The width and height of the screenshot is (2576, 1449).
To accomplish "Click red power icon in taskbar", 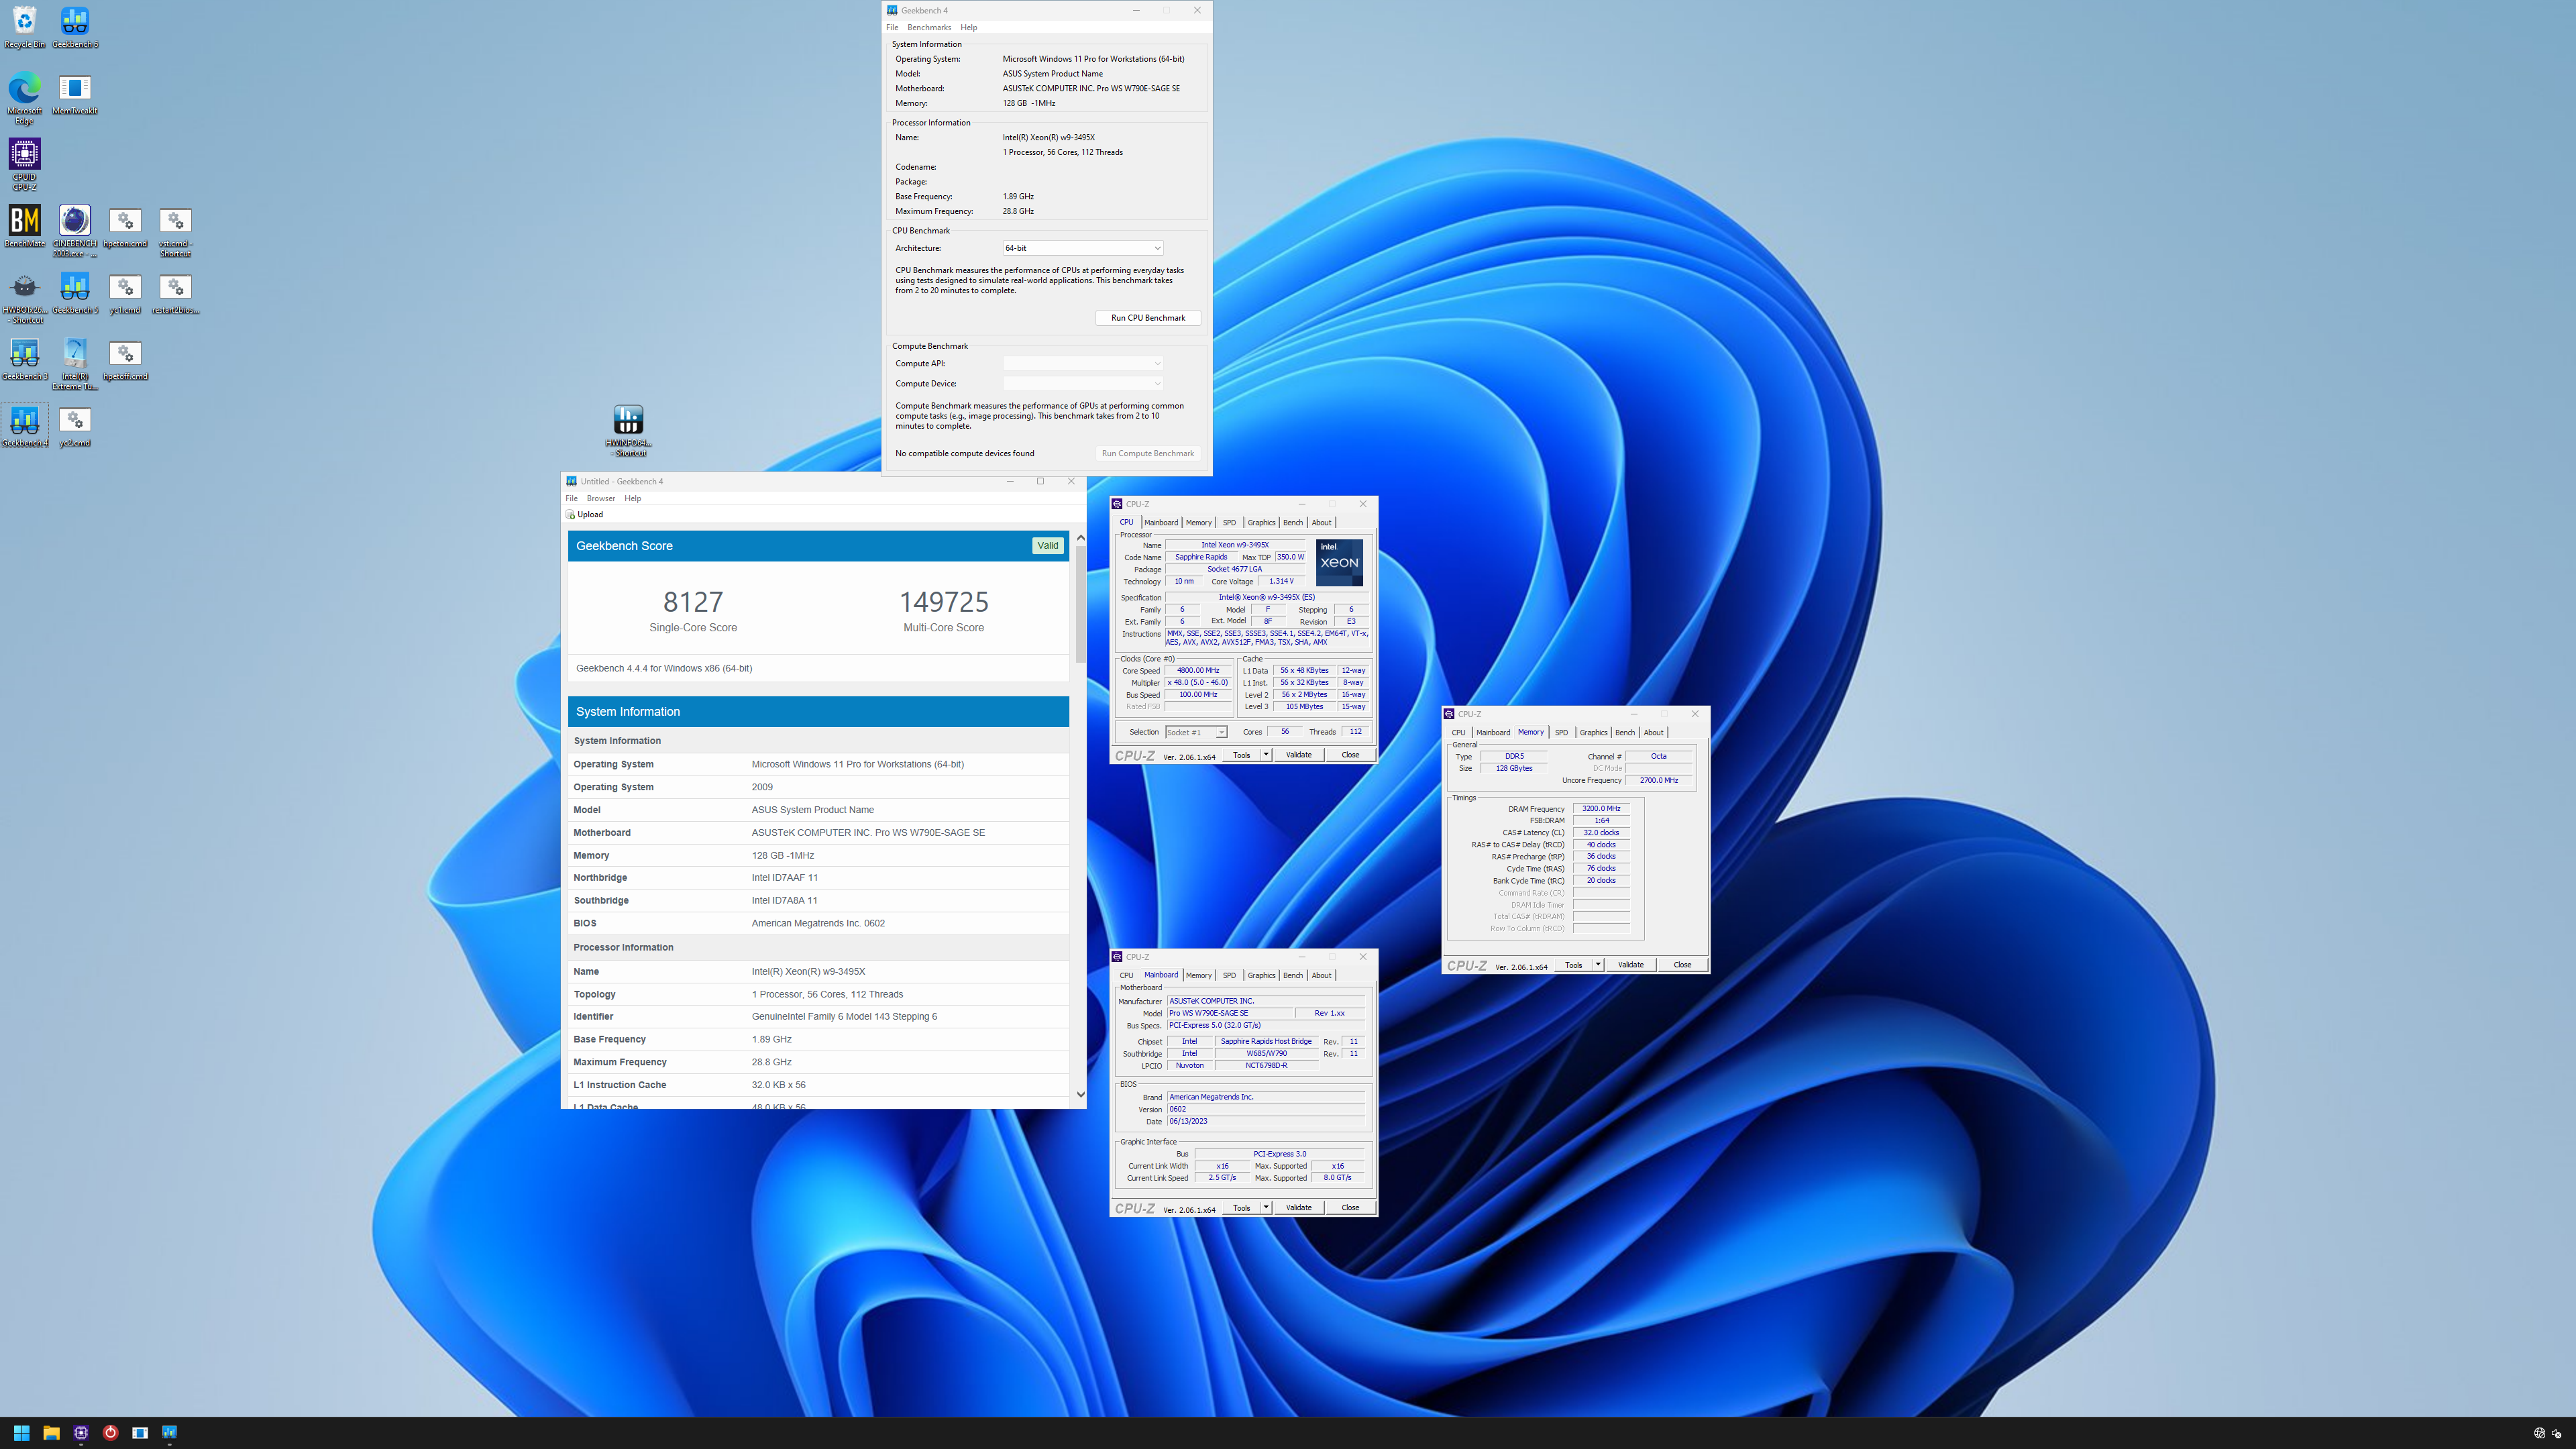I will pos(110,1432).
